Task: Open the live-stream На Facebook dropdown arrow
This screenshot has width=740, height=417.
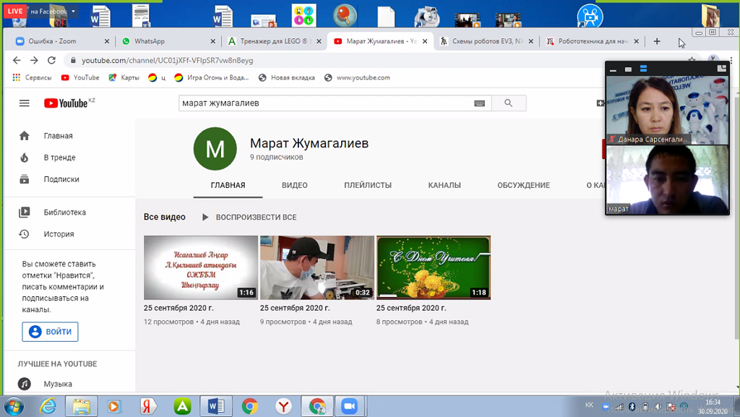Action: 74,12
